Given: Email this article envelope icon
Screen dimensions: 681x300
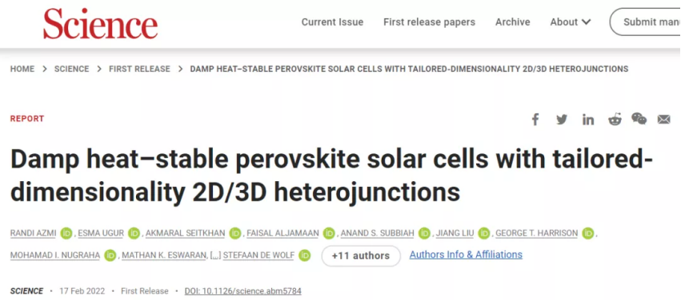Looking at the screenshot, I should [663, 120].
